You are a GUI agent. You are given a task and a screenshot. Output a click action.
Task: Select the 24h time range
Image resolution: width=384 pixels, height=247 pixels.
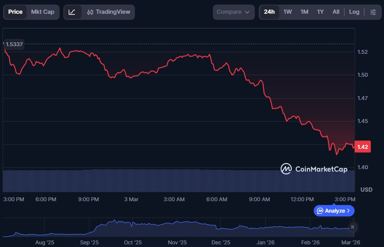pyautogui.click(x=269, y=12)
